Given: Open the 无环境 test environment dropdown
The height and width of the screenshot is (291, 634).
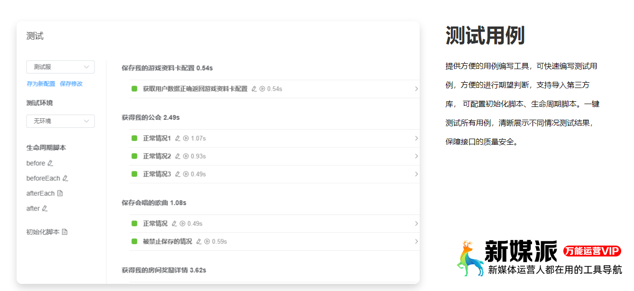Looking at the screenshot, I should coord(60,121).
